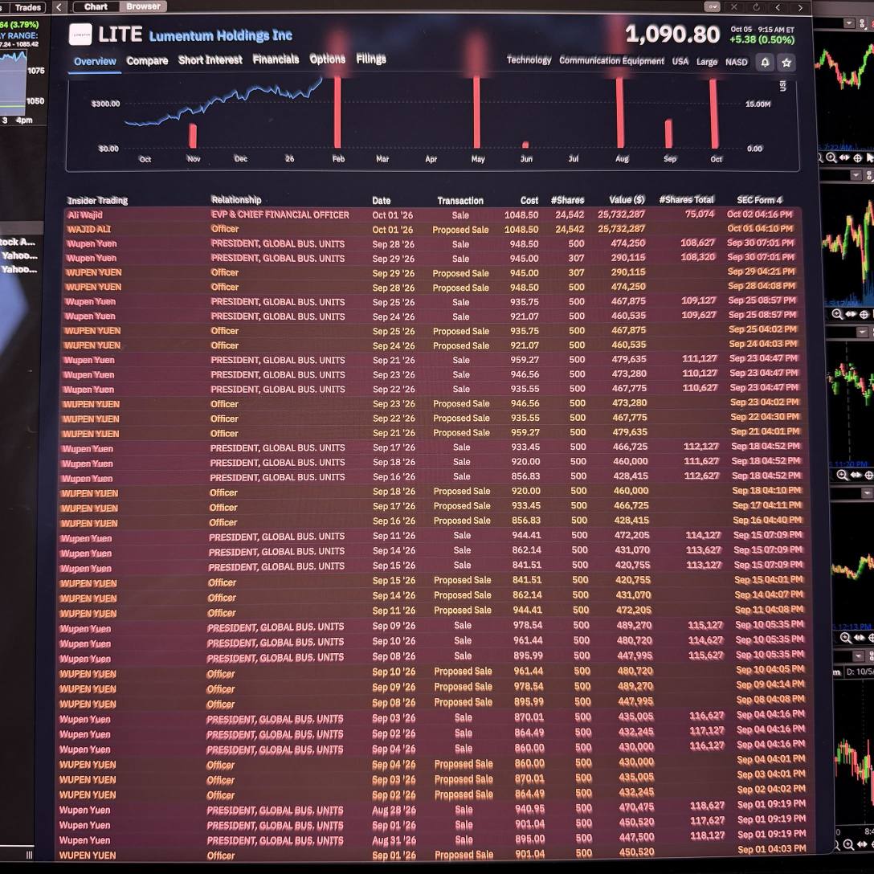Viewport: 874px width, 874px height.
Task: Open the Compare tab
Action: click(147, 61)
